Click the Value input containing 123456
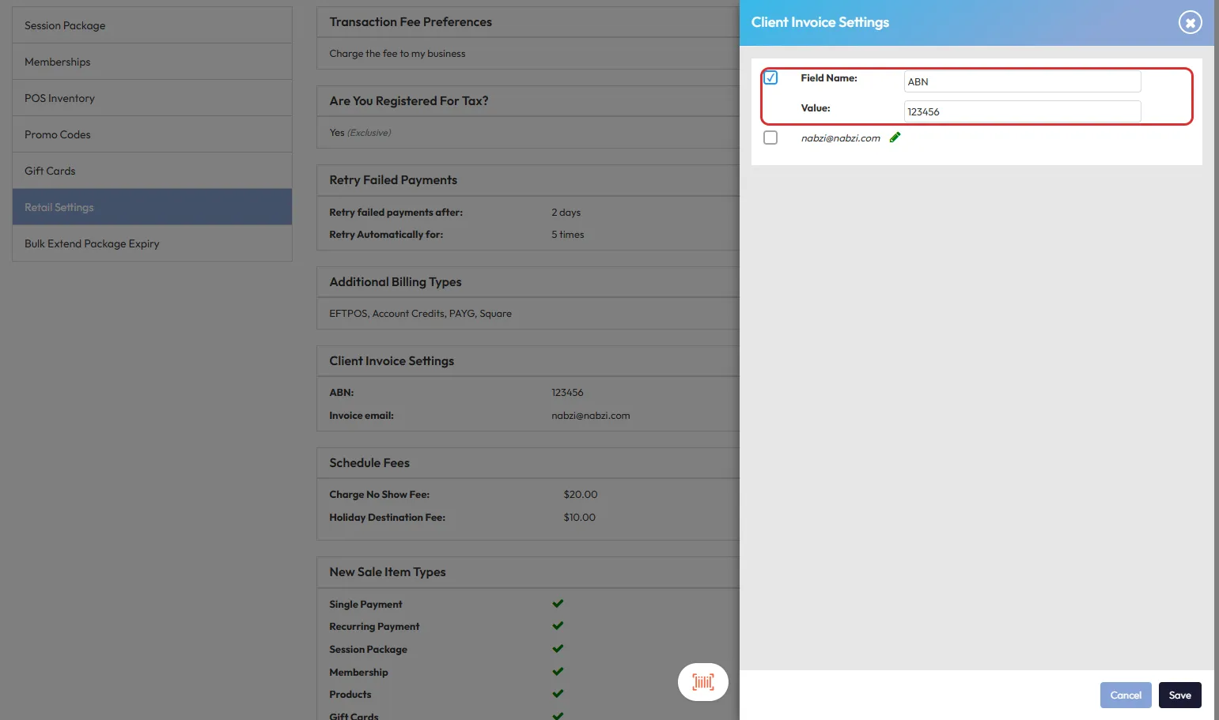Viewport: 1219px width, 720px height. tap(1021, 111)
